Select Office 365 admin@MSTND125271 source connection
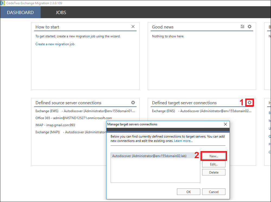Viewport: 271px width, 202px height. (74, 118)
